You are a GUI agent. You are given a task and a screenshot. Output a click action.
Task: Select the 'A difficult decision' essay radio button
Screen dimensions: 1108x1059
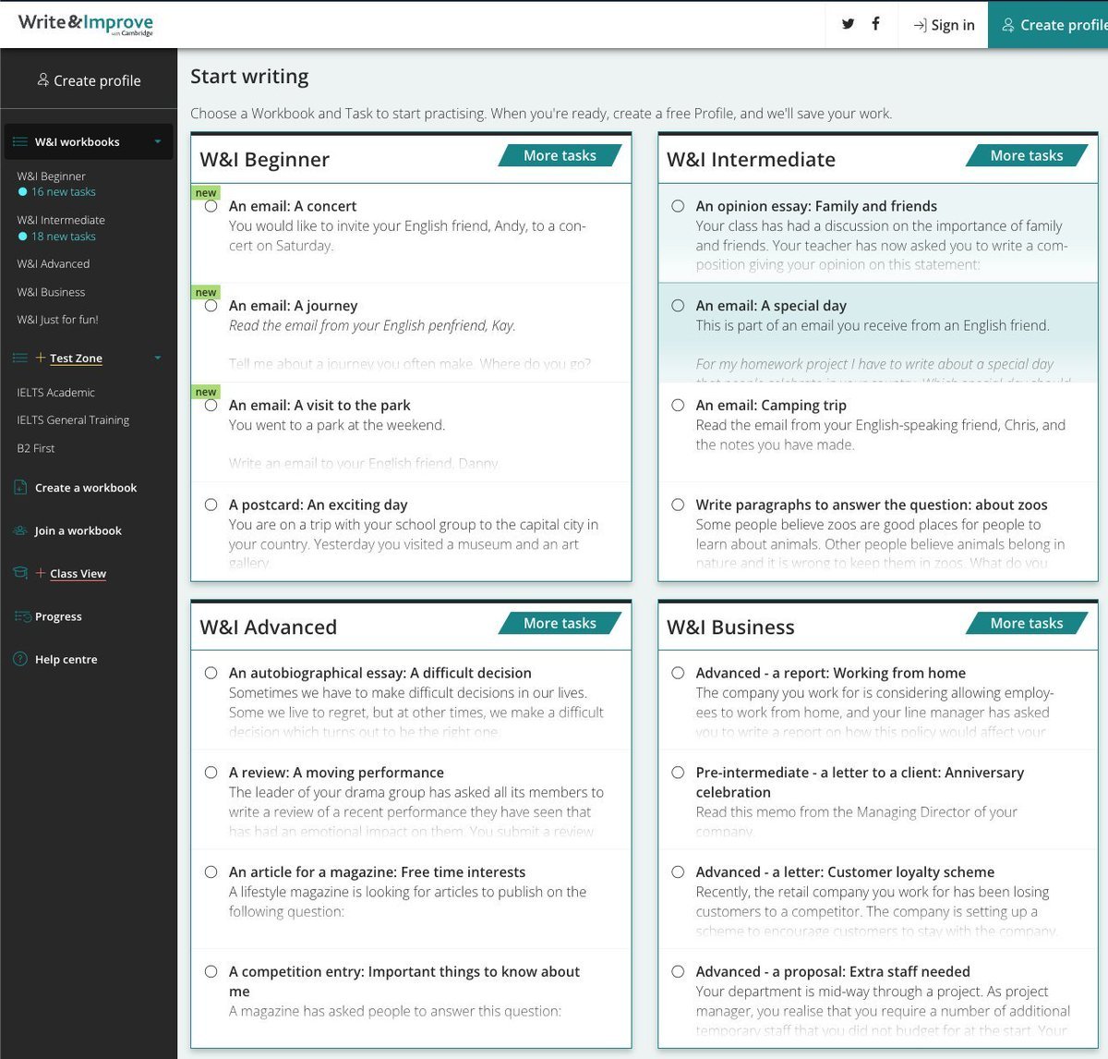[x=211, y=673]
